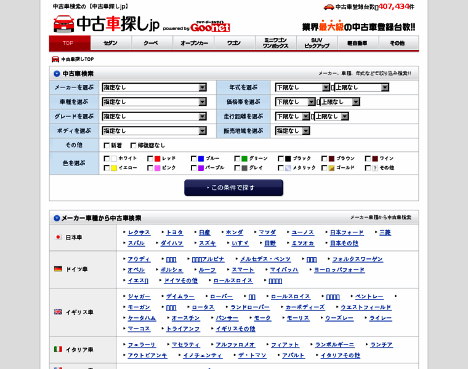Viewport: 468px width, 369px height.
Task: Open the ジャガー link
Action: (139, 296)
